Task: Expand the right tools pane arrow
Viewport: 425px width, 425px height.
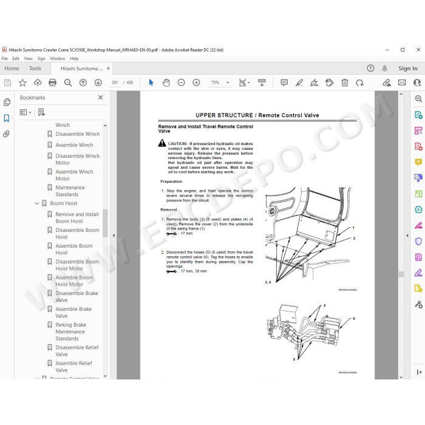Action: tap(407, 236)
